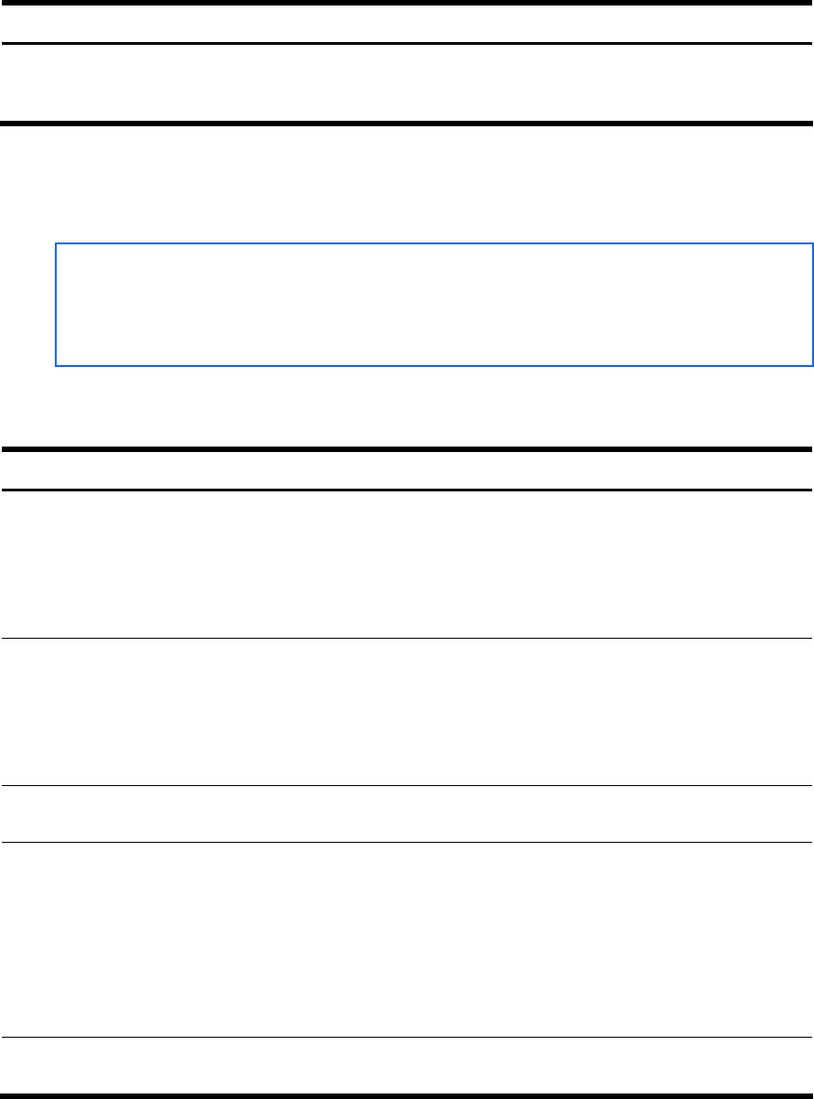Click the top border of the blue box
Viewport: 814px width, 1099px height.
coord(434,243)
